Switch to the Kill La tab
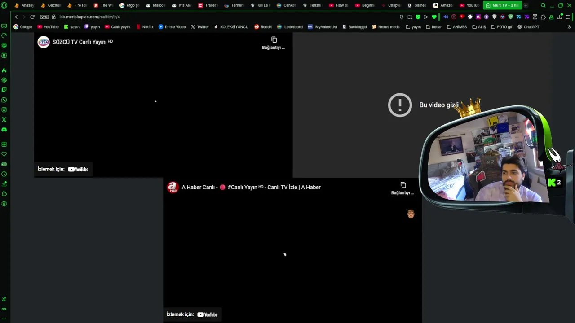The width and height of the screenshot is (575, 323). [260, 5]
